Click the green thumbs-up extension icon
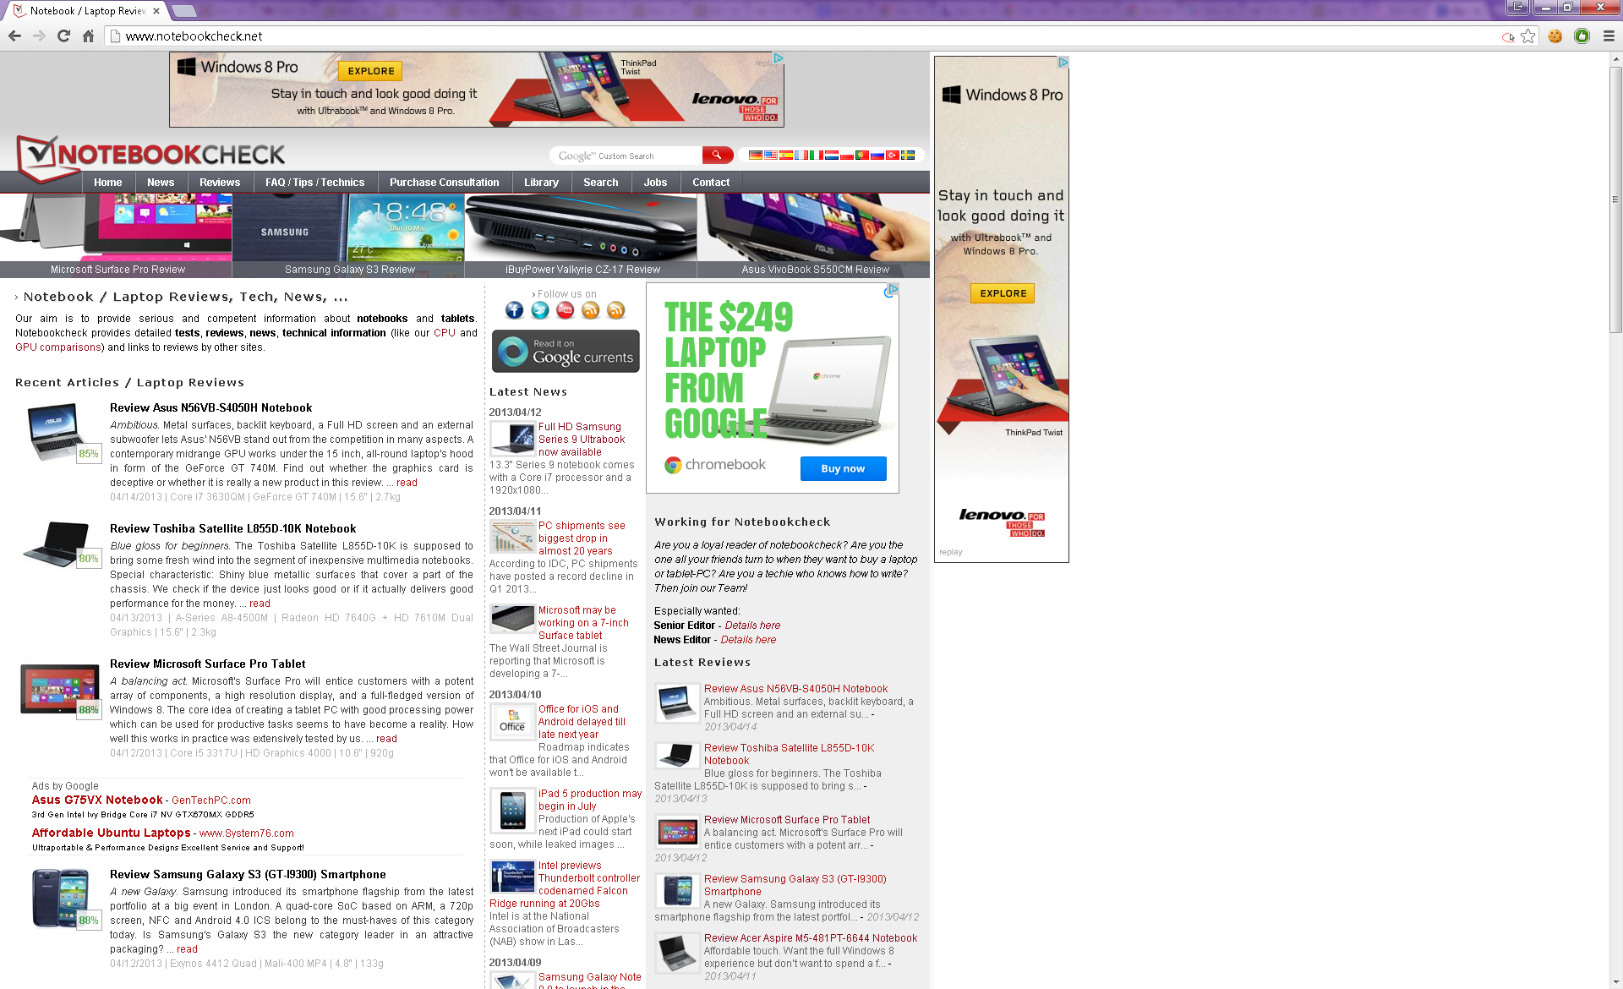 point(1582,36)
